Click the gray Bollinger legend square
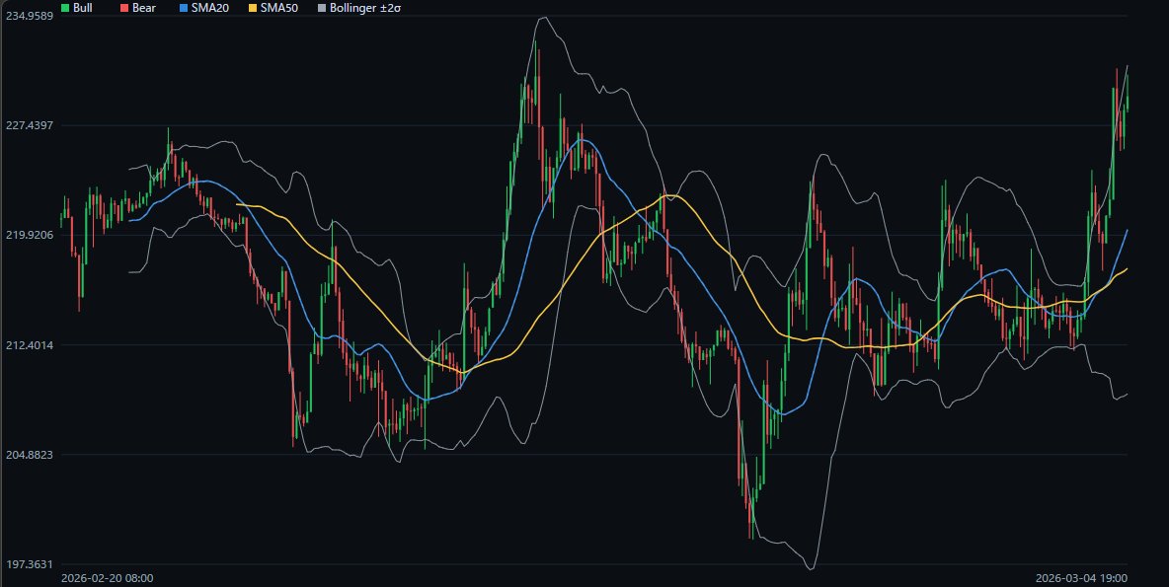The image size is (1169, 587). 321,8
